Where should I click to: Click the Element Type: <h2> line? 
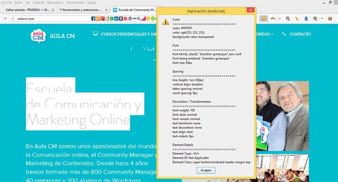tap(186, 154)
